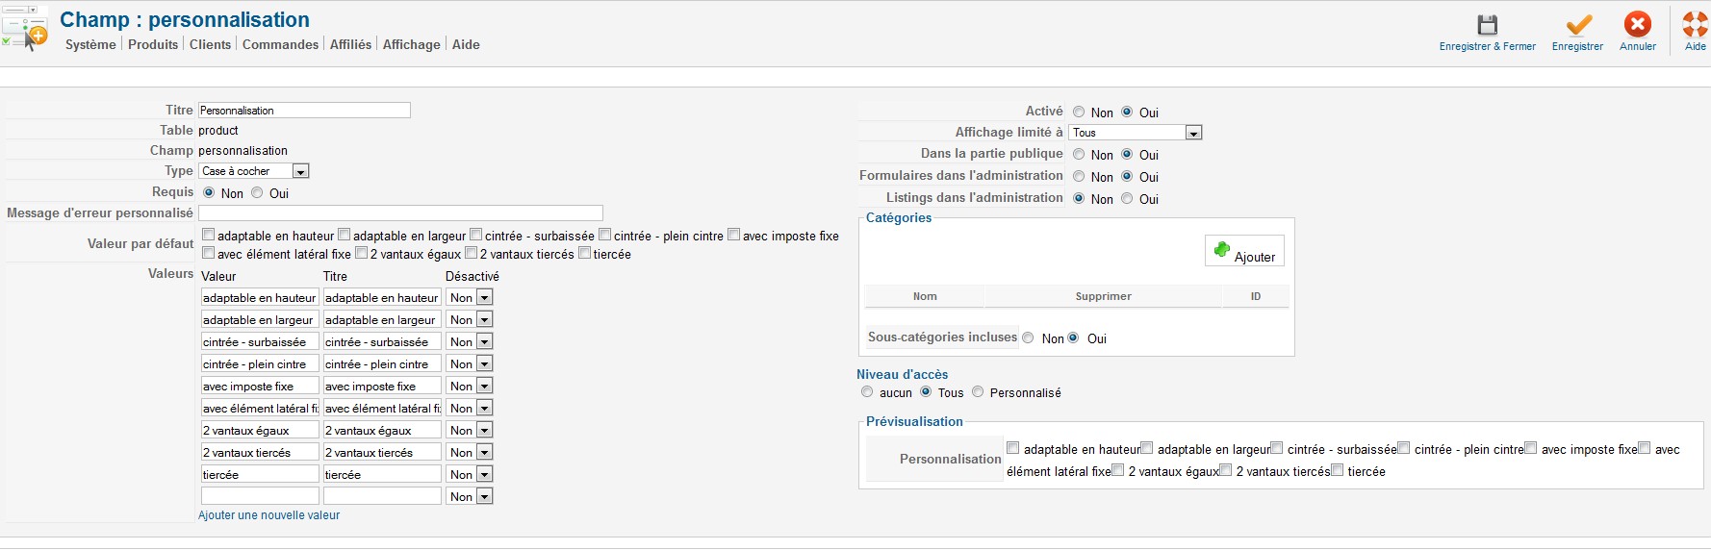The width and height of the screenshot is (1711, 550).
Task: Expand the Affichage limité à Tous dropdown
Action: [1136, 133]
